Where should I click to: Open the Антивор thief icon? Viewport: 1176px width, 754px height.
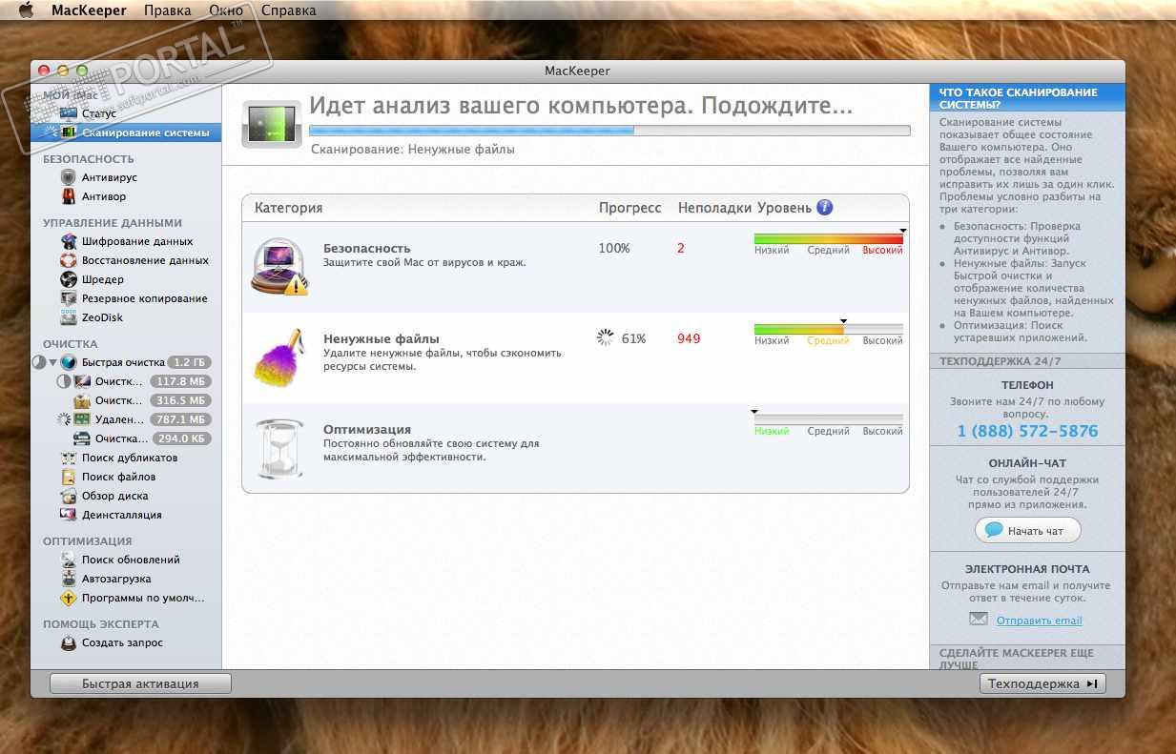(68, 196)
